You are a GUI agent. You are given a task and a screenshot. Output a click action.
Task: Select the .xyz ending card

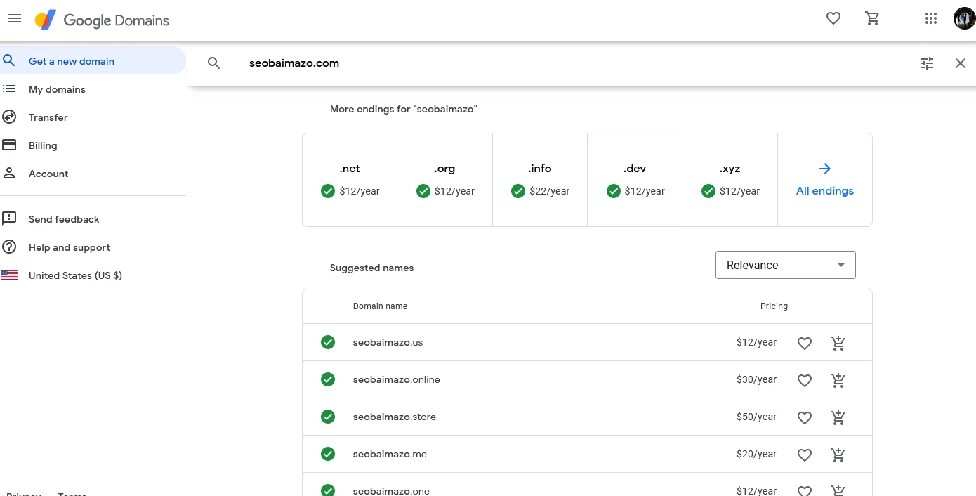point(730,180)
